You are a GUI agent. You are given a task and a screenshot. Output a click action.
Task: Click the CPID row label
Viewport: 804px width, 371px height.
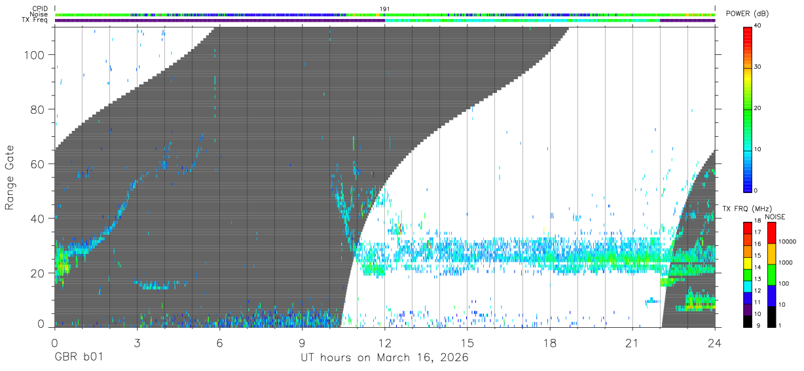click(x=41, y=9)
